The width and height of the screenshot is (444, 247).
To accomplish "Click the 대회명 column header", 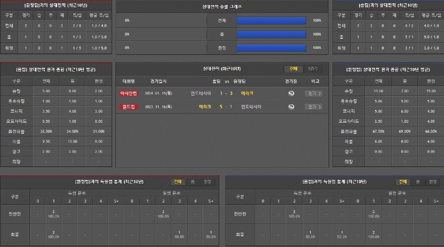I will [x=129, y=81].
